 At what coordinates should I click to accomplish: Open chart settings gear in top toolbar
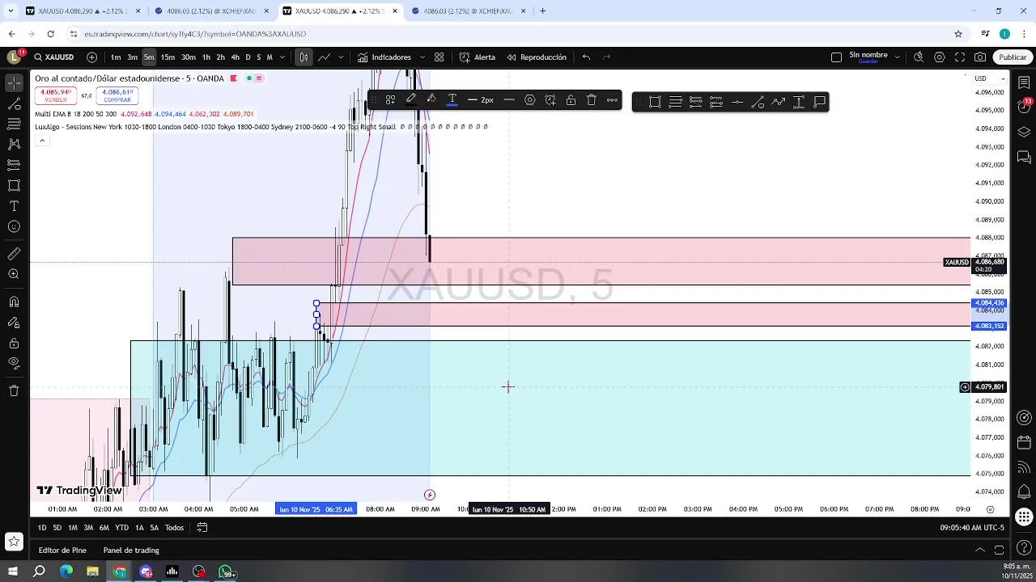(940, 57)
